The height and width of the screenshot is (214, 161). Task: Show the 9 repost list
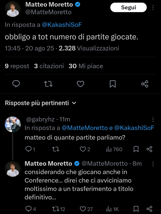[x=17, y=66]
